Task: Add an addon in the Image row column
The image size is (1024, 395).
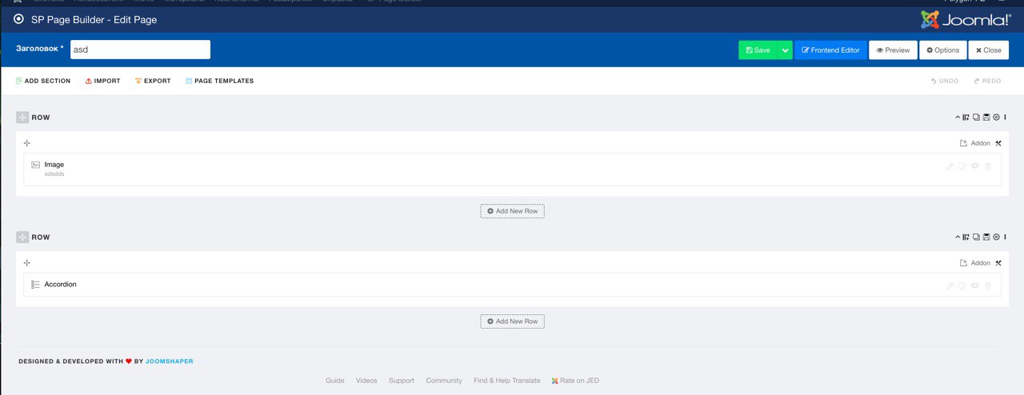Action: point(975,143)
